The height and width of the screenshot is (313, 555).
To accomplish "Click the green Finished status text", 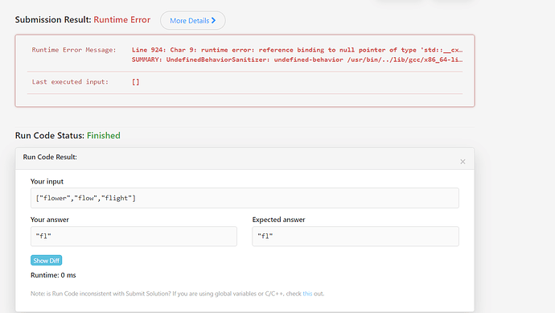I will coord(104,136).
